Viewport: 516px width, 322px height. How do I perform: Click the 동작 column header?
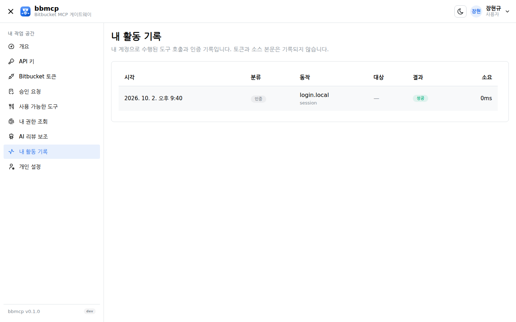tap(305, 77)
